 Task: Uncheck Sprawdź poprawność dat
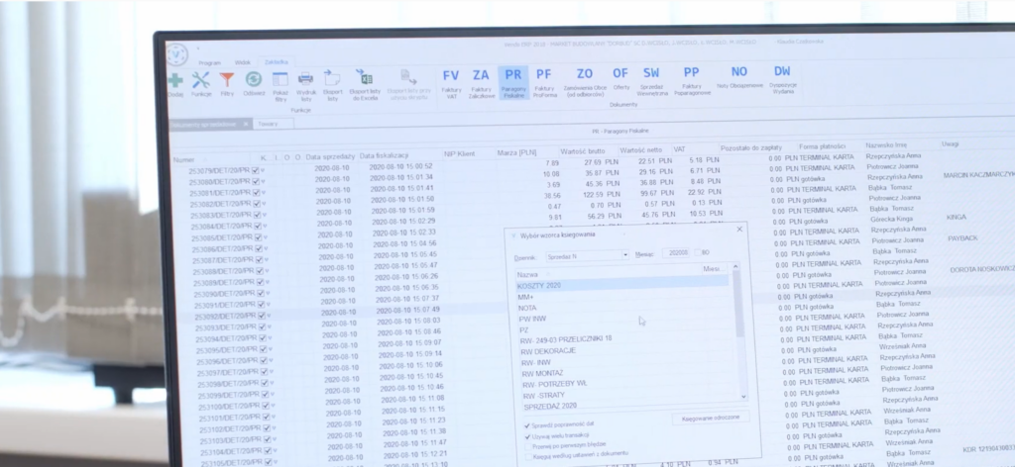[x=527, y=426]
